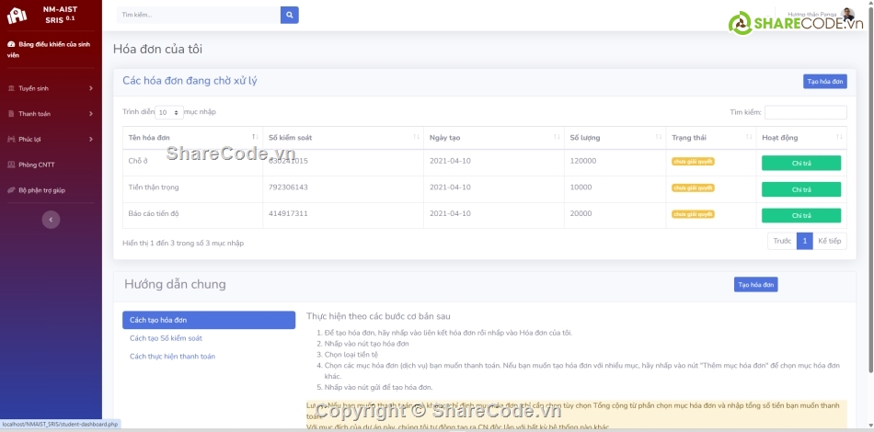
Task: Sort by Ngày tạo column arrows
Action: click(x=556, y=137)
